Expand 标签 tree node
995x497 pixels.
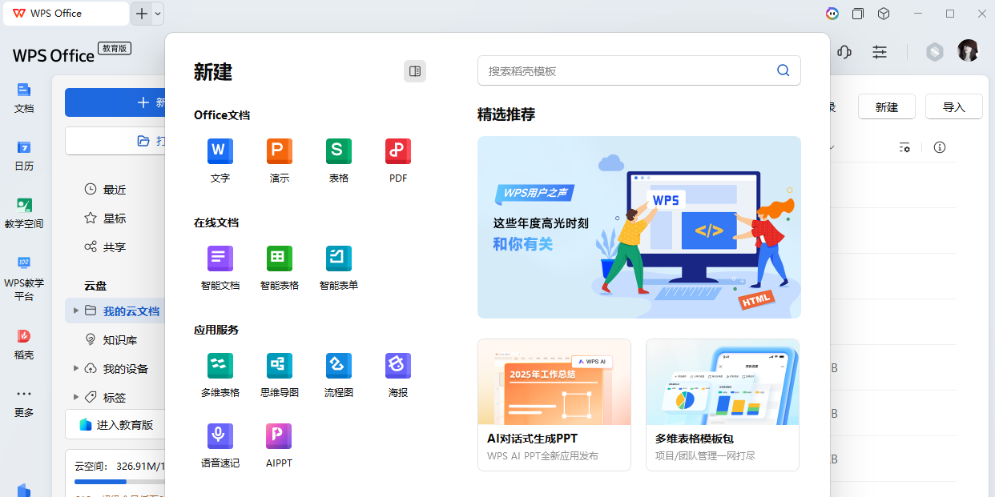(x=76, y=397)
